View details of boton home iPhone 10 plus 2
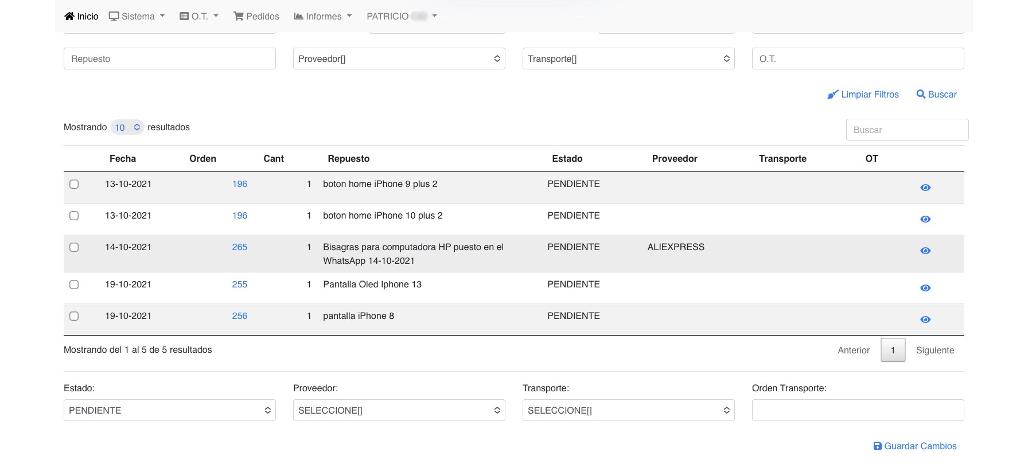The height and width of the screenshot is (475, 1028). click(x=925, y=219)
